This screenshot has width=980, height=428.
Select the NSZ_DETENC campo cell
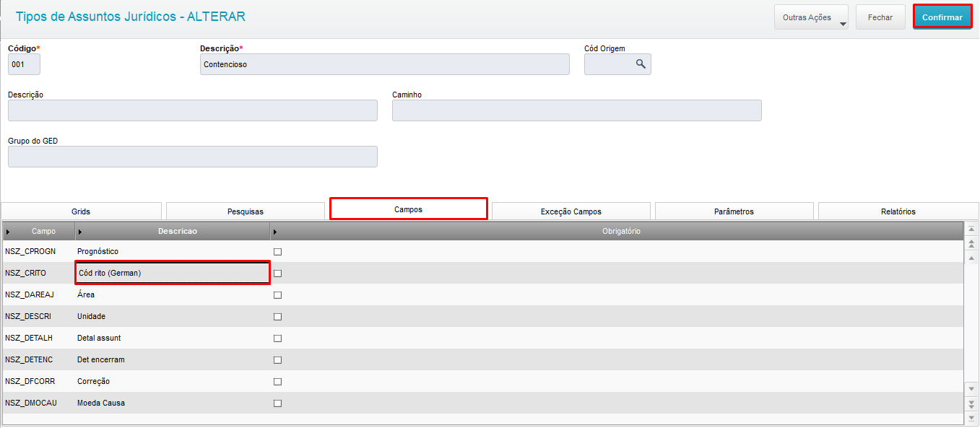[x=38, y=359]
